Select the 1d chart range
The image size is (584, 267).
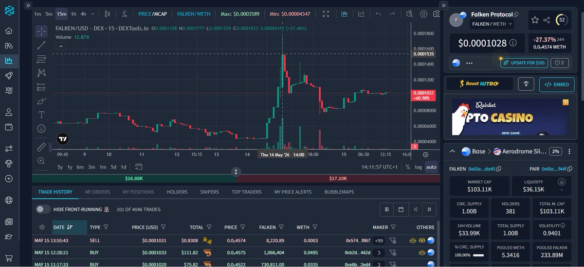pyautogui.click(x=124, y=167)
